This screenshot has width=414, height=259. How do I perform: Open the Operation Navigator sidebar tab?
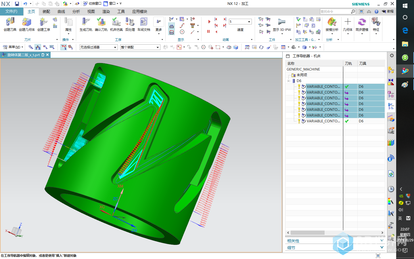point(391,106)
